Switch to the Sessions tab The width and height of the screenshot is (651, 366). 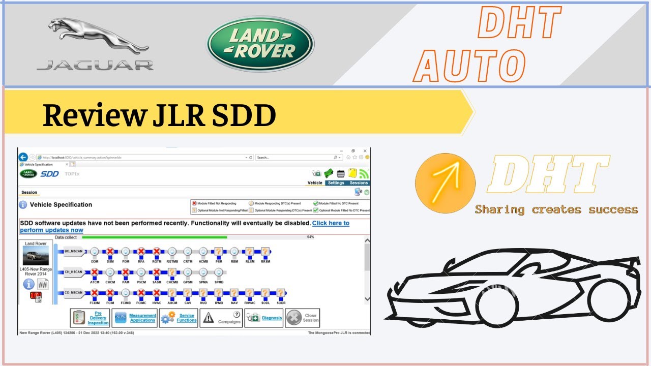point(359,183)
